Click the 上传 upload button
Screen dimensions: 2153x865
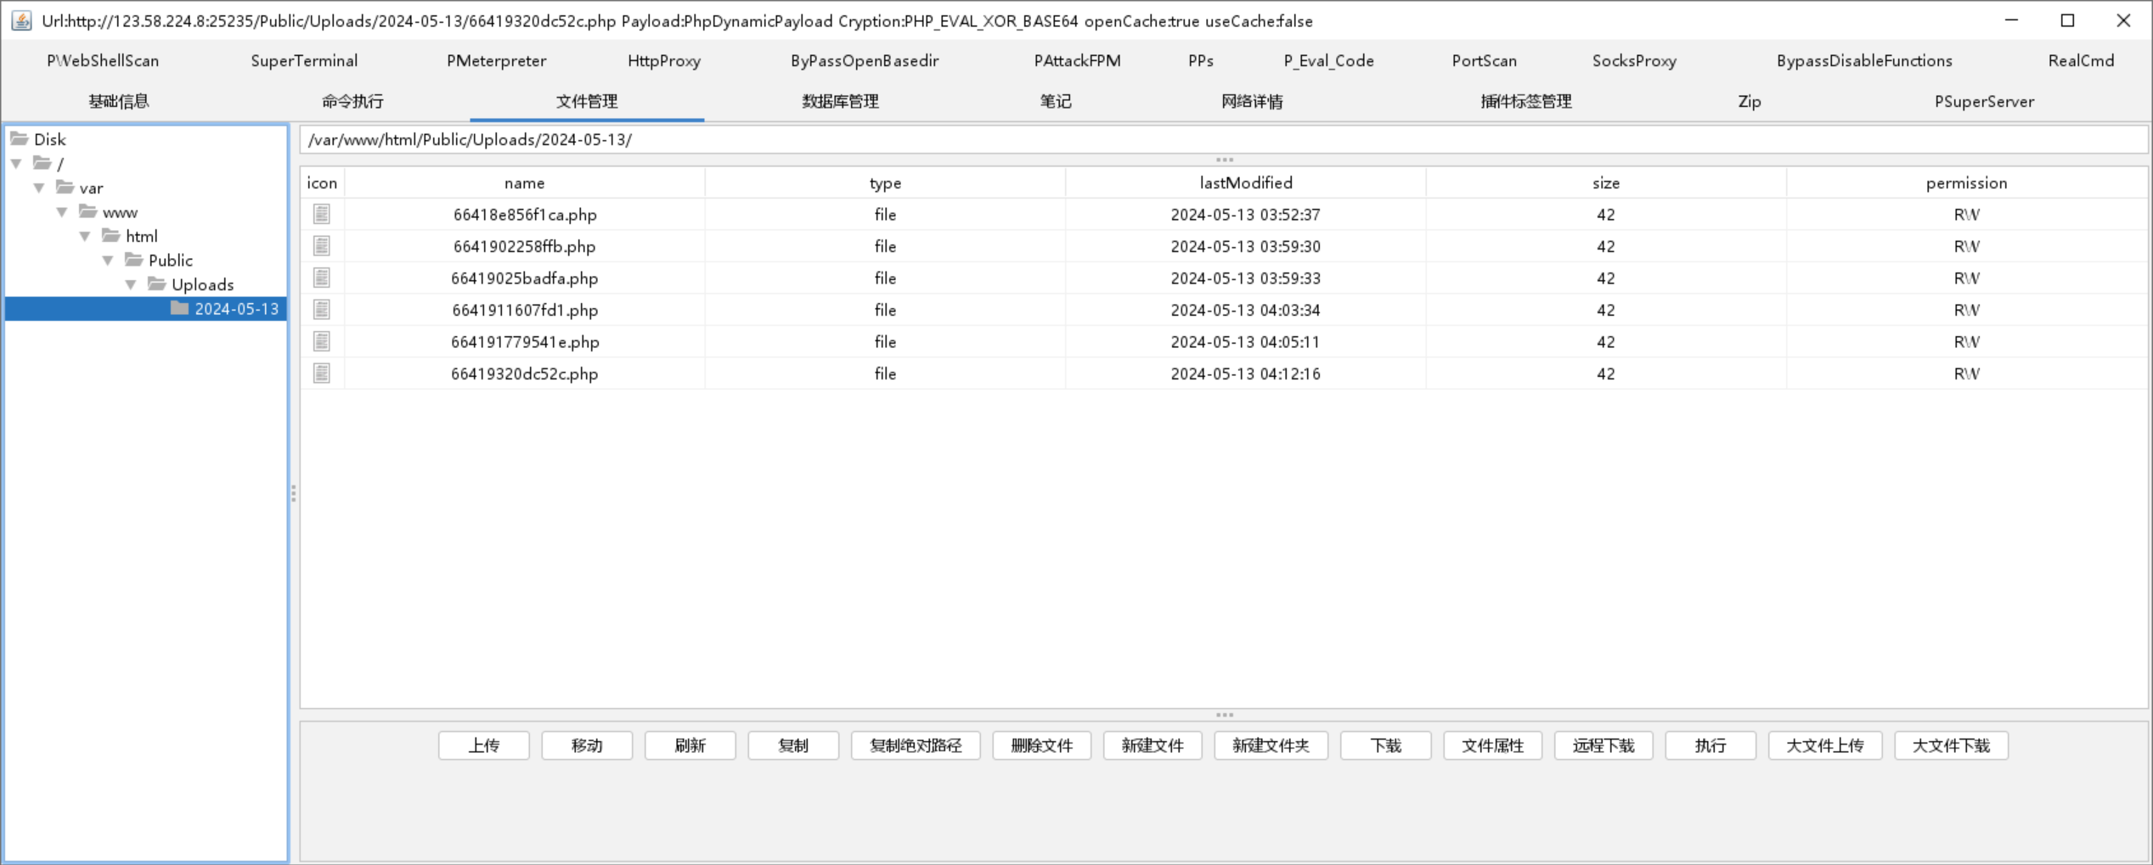[x=484, y=745]
